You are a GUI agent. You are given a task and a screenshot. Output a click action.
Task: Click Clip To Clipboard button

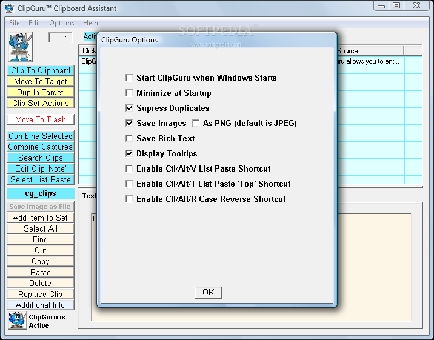click(41, 70)
